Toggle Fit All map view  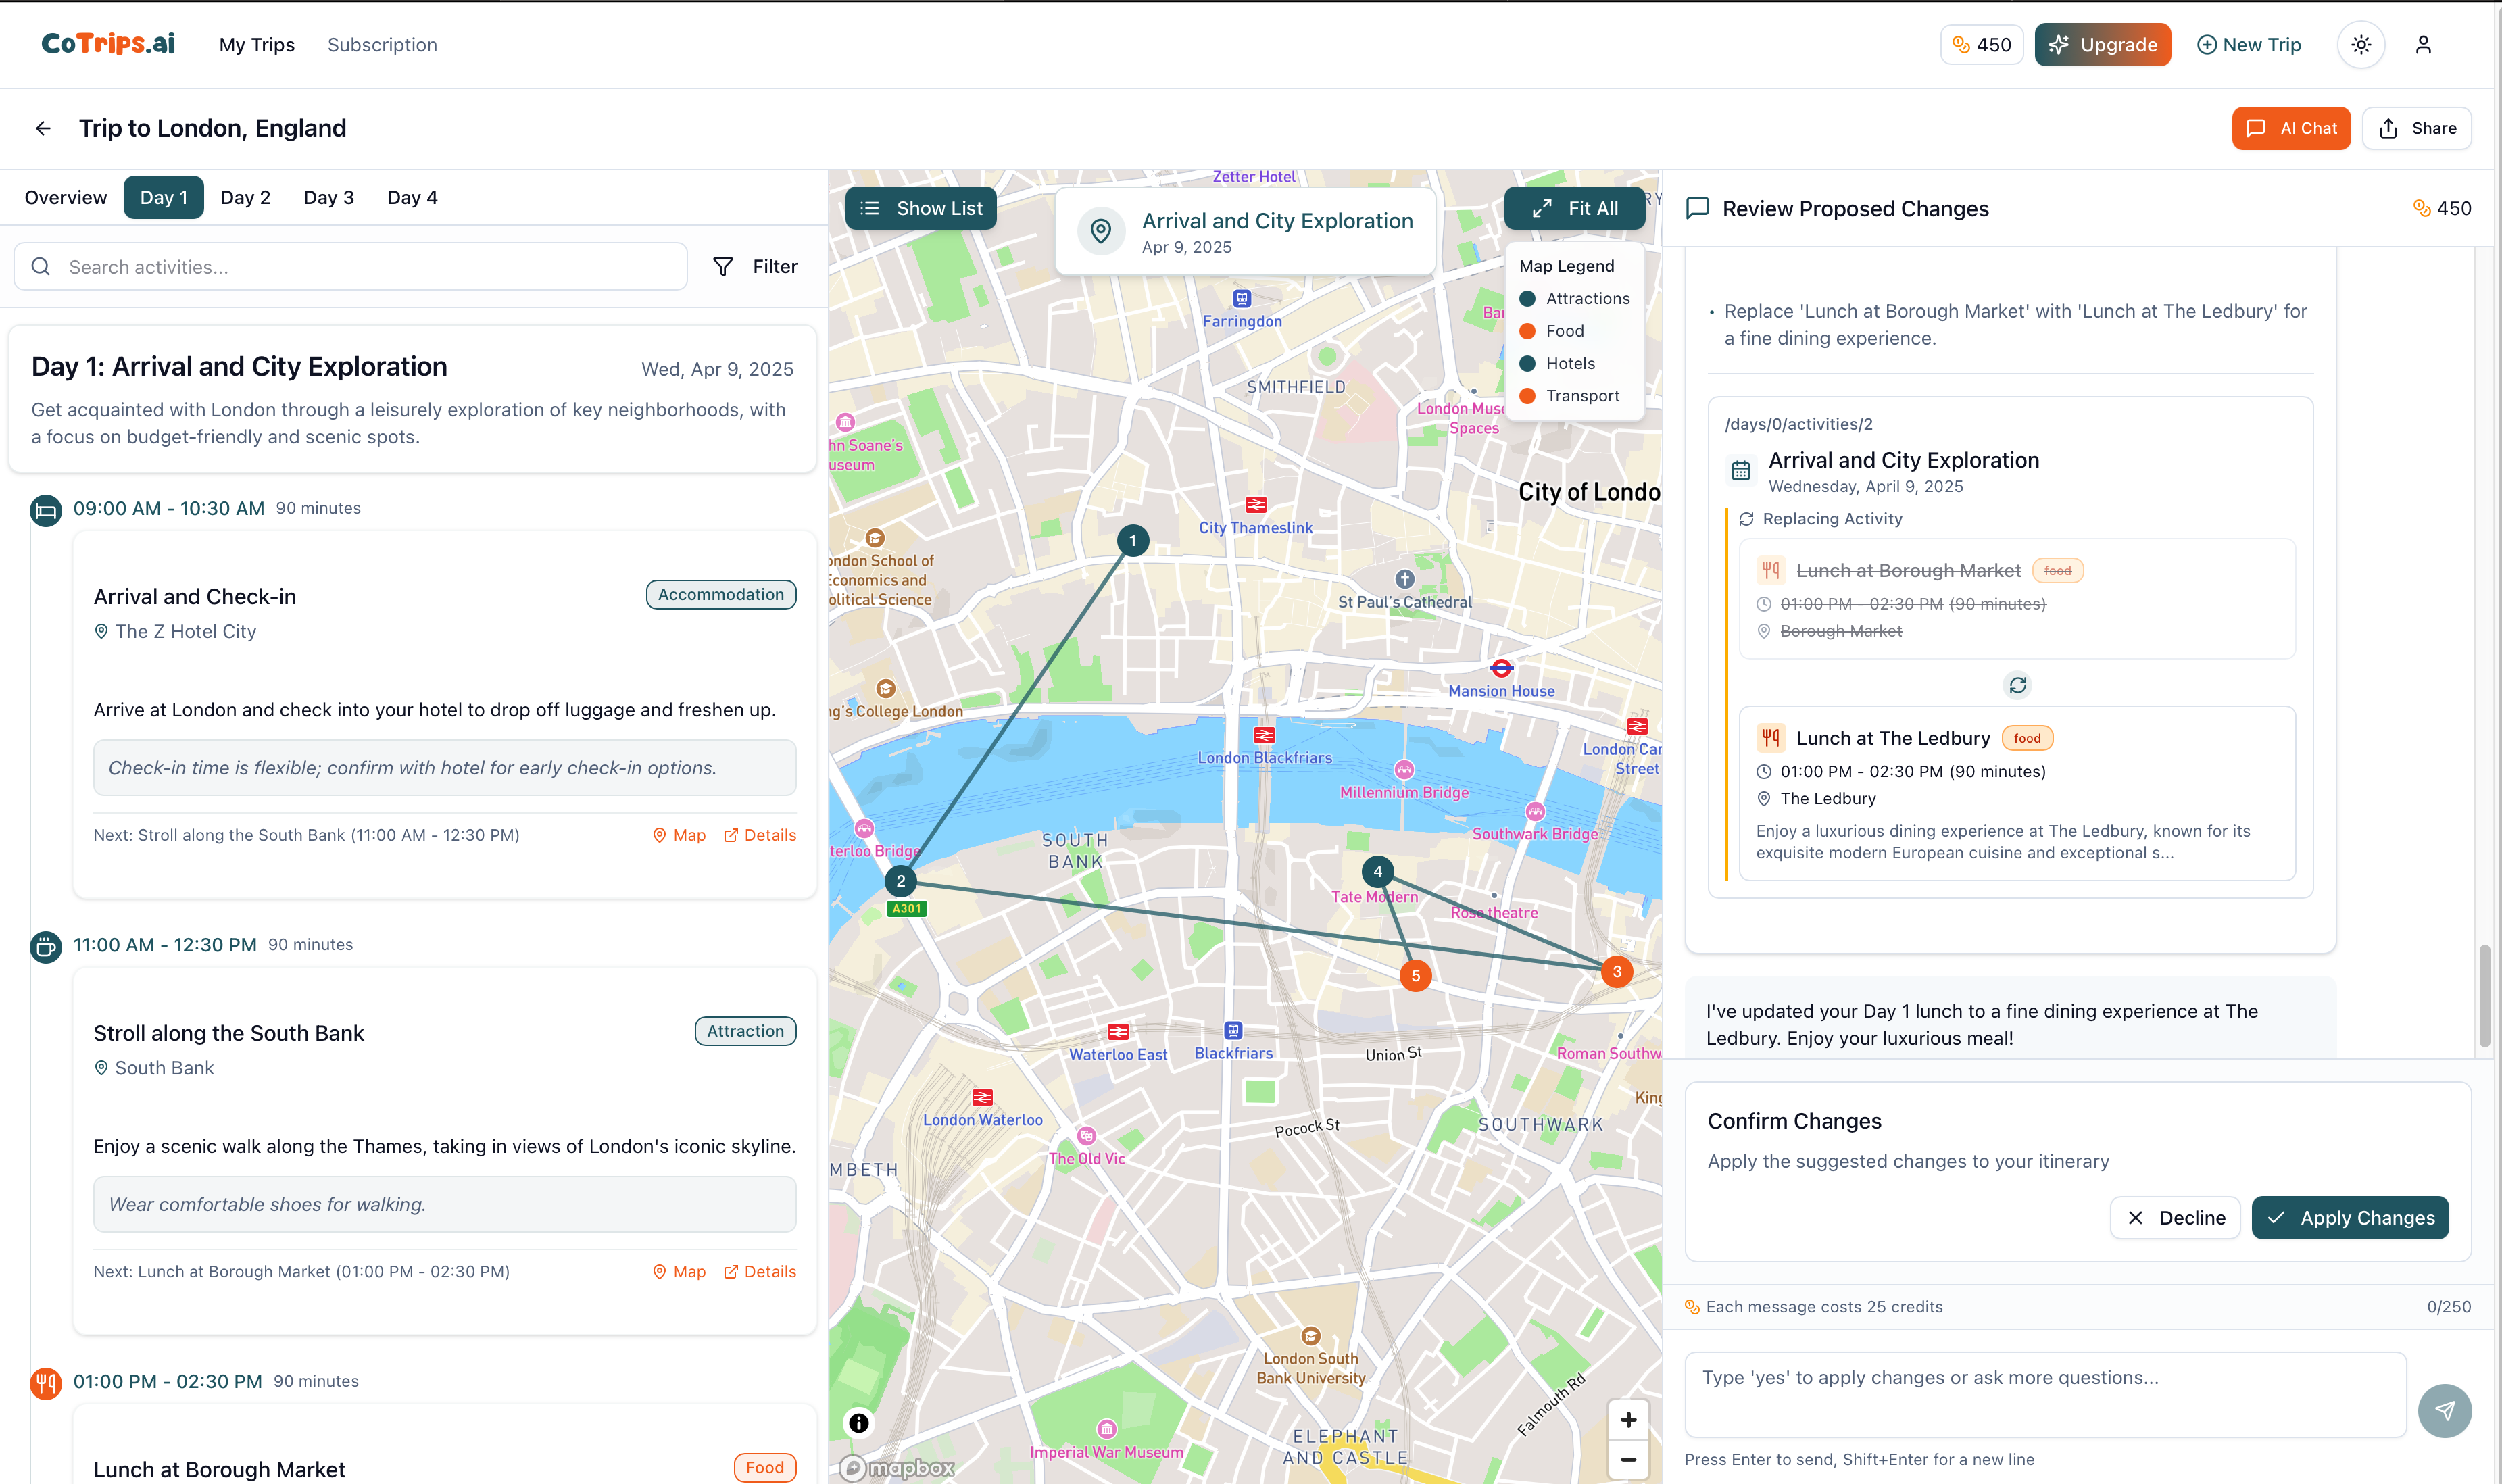pyautogui.click(x=1574, y=208)
